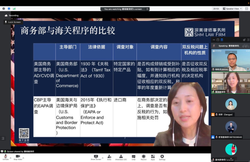Screen dimensions: 250x162
Task: Select the blue multi-speaker strip layout icon
Action: [x=222, y=40]
